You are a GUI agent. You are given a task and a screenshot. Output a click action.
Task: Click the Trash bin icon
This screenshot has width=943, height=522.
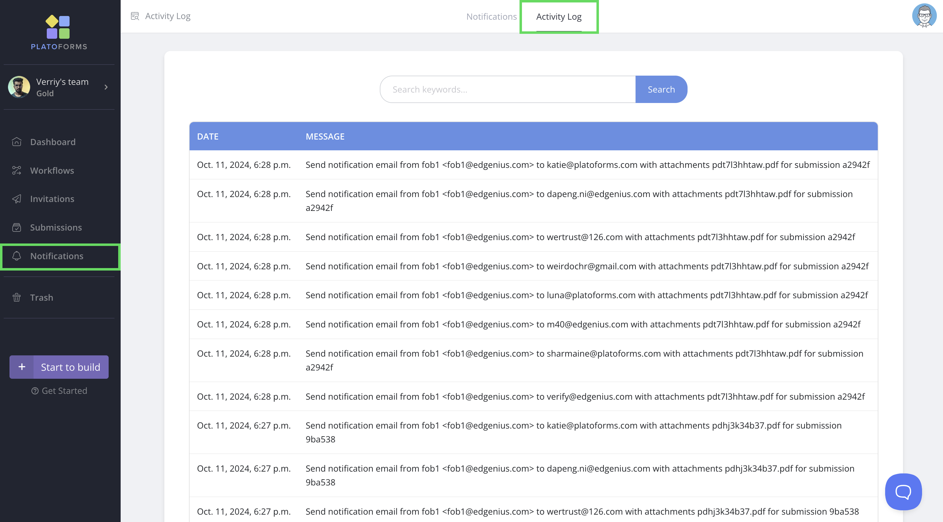click(x=17, y=297)
